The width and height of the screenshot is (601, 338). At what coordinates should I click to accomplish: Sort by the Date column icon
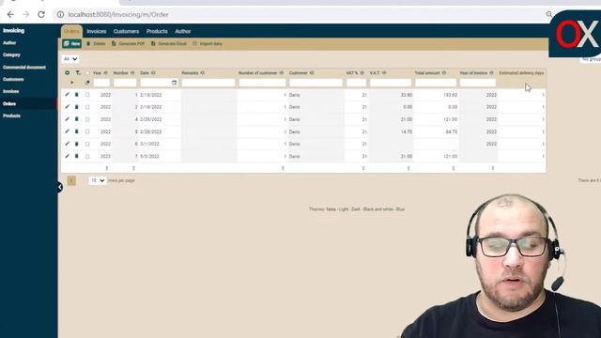tap(153, 73)
